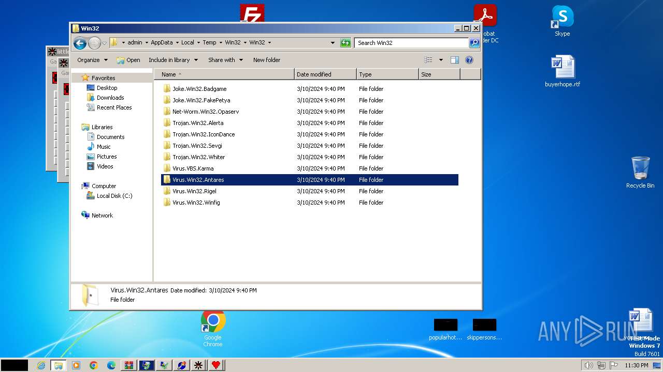Open Local Disk (C:)
The image size is (663, 372).
click(x=114, y=196)
